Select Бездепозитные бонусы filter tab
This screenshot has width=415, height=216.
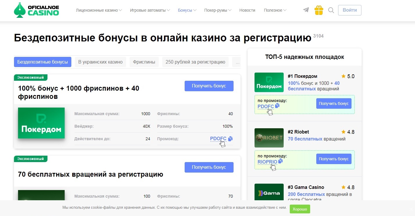43,62
